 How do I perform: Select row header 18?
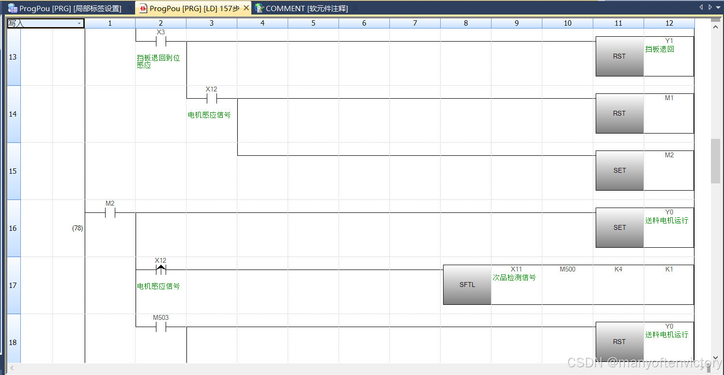tap(13, 339)
